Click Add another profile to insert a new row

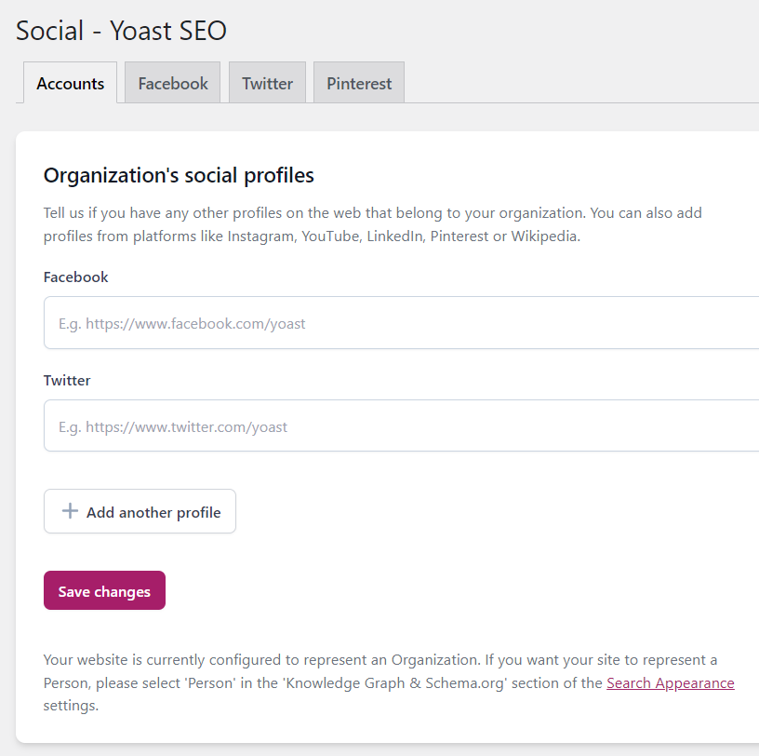click(x=140, y=510)
